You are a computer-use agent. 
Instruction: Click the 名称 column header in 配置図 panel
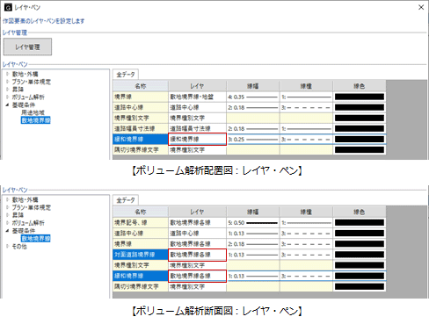click(x=141, y=86)
